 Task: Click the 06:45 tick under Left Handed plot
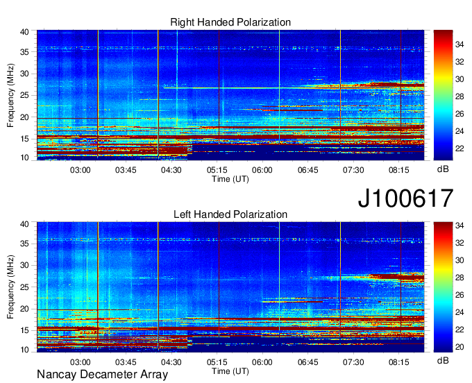click(x=307, y=362)
